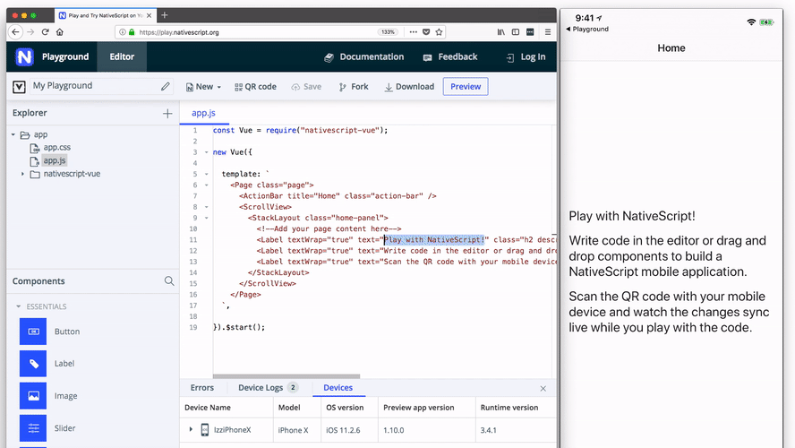Select the Label component icon
795x448 pixels.
coord(33,364)
